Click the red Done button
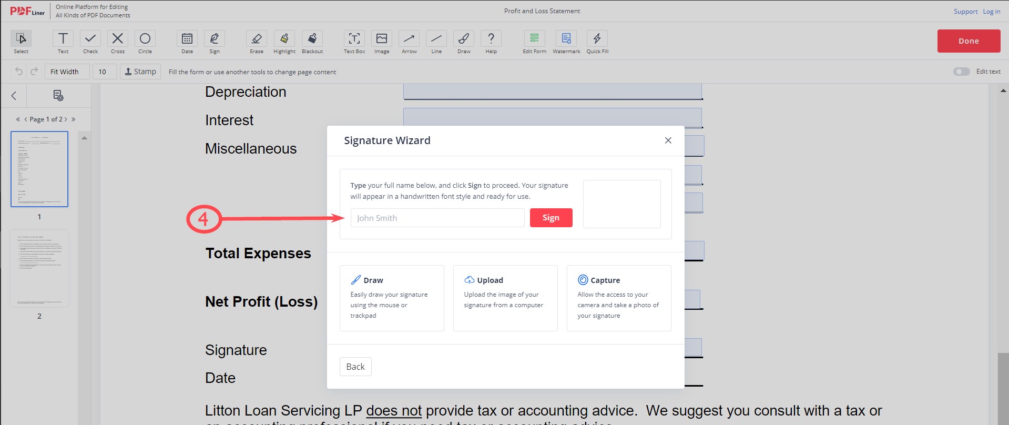 (969, 41)
